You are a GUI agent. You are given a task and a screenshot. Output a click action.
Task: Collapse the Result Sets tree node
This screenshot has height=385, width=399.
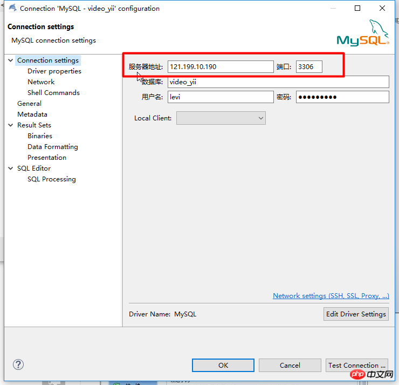11,125
